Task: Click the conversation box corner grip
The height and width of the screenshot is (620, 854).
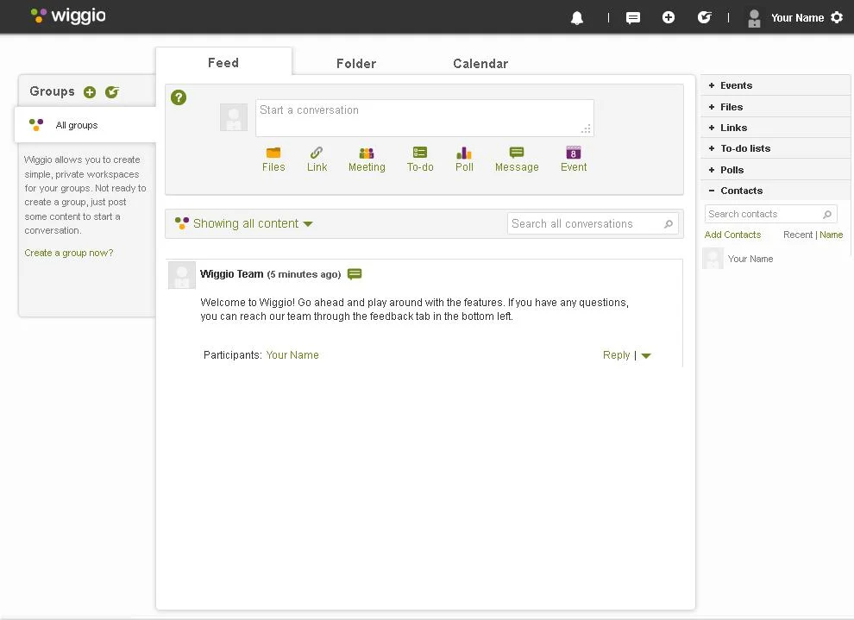Action: click(x=586, y=129)
